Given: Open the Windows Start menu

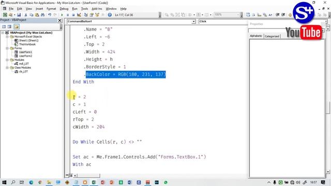Looking at the screenshot, I should pyautogui.click(x=4, y=182).
